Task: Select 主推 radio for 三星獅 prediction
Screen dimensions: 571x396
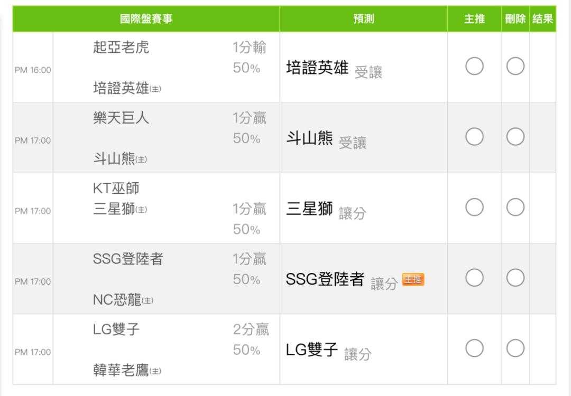Action: click(474, 208)
